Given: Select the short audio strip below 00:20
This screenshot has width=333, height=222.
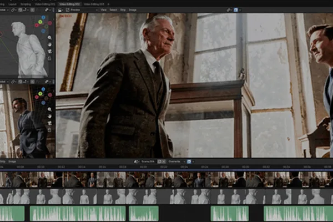Looking at the screenshot, I should pos(144,214).
